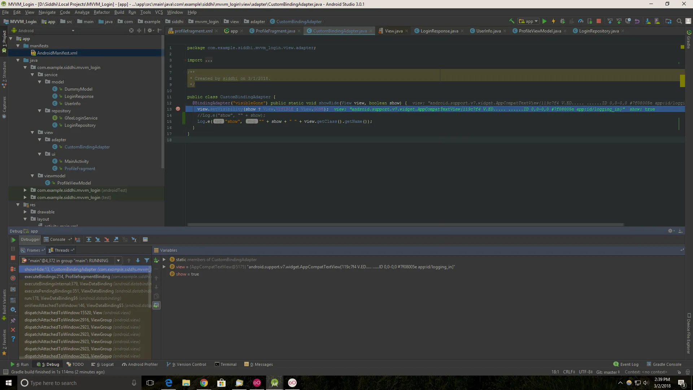Open the app run configuration dropdown
This screenshot has height=390, width=693.
[528, 21]
